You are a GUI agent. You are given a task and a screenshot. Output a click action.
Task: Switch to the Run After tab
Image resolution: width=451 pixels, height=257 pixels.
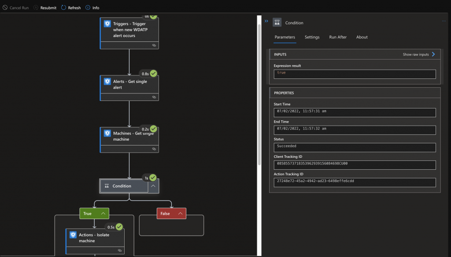pyautogui.click(x=338, y=37)
